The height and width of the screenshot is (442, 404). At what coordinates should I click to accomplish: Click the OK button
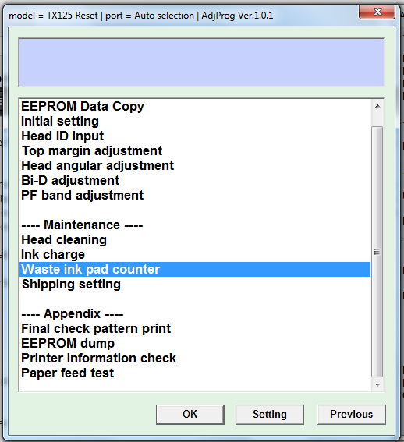pyautogui.click(x=190, y=415)
